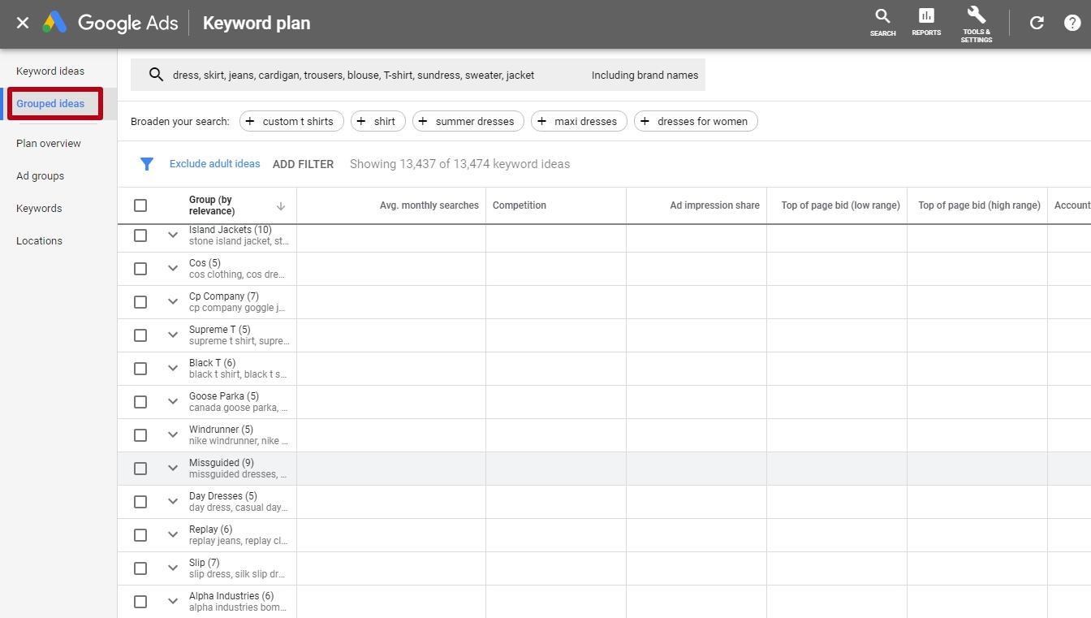
Task: Click plus icon on maxi dresses chip
Action: tap(541, 121)
